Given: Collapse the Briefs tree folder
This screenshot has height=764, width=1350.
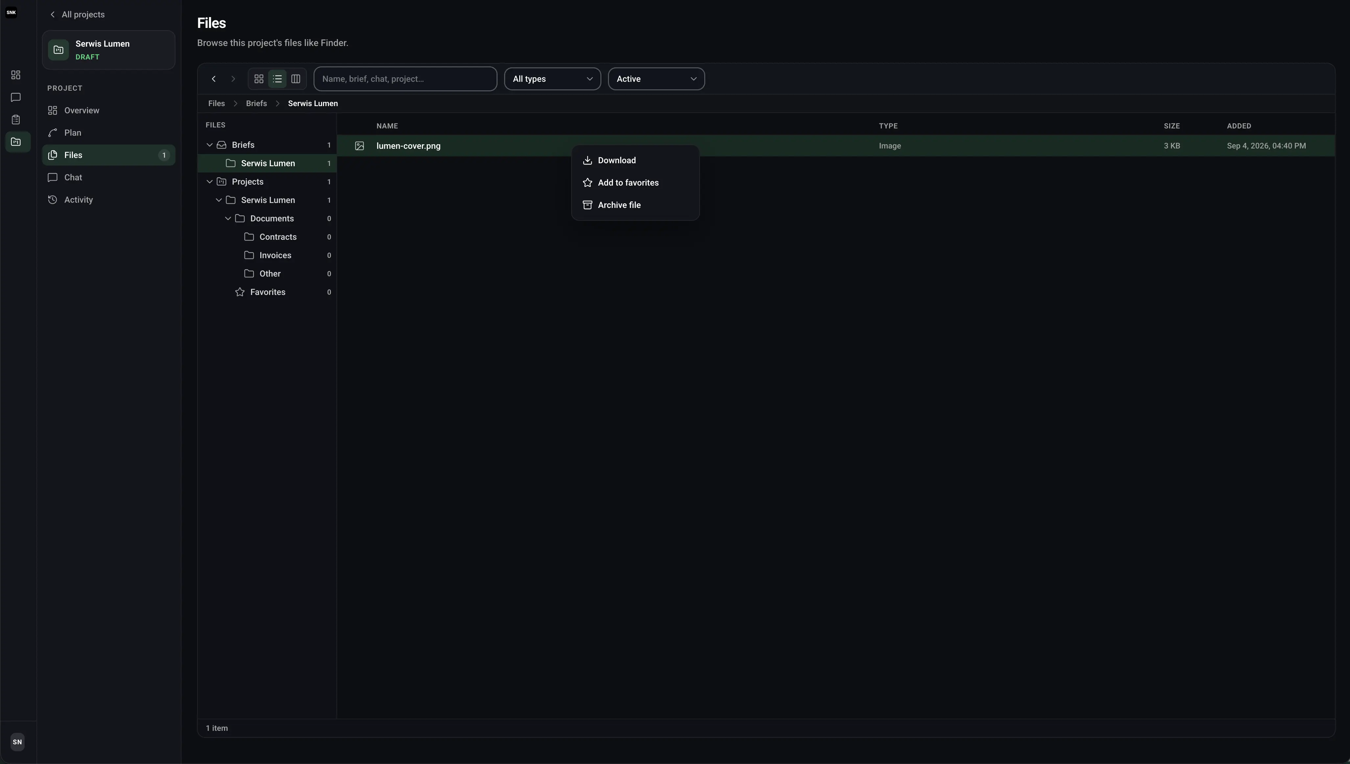Looking at the screenshot, I should click(x=209, y=145).
